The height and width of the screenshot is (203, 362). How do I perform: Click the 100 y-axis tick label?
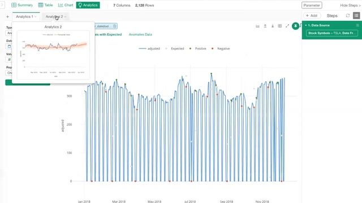pyautogui.click(x=69, y=153)
